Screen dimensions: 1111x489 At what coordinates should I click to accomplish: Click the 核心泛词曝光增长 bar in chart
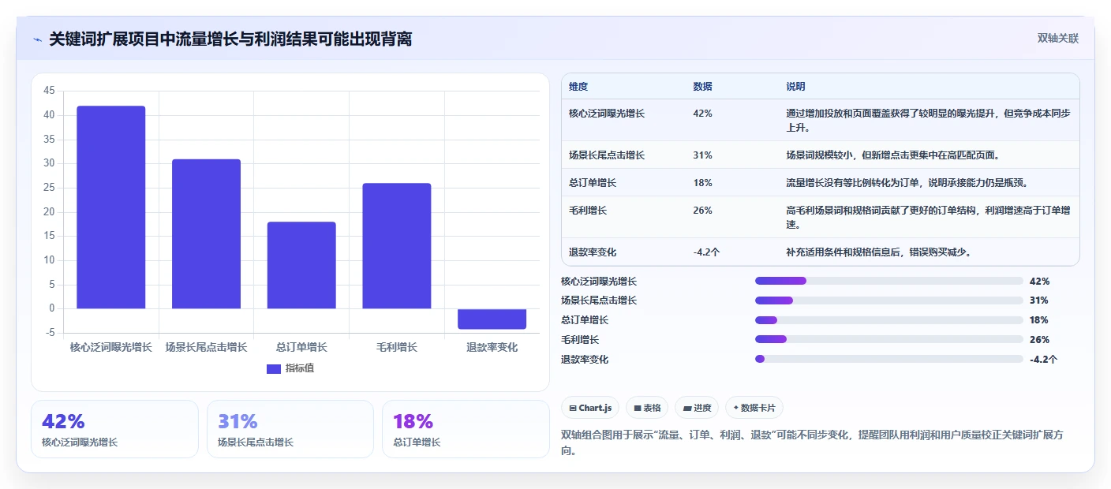click(x=111, y=207)
